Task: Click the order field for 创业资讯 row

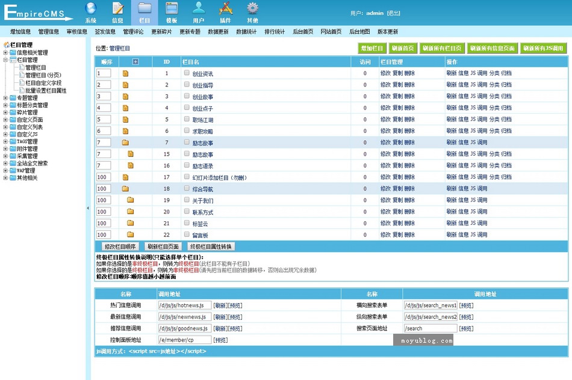Action: [x=104, y=73]
